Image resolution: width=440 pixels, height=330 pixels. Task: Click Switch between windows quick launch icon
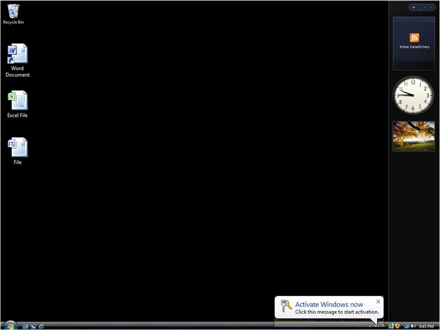coord(33,326)
